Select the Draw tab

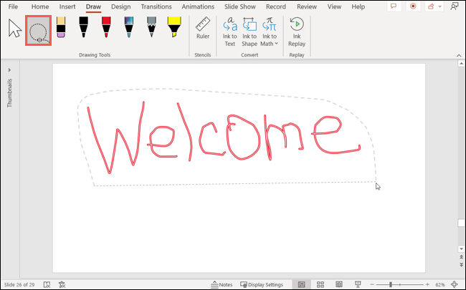tap(93, 6)
